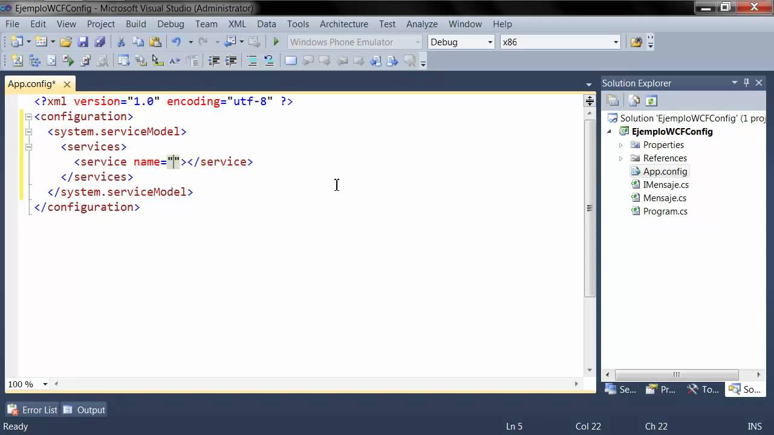
Task: Open the XML toolbar overflow options arrow
Action: point(423,62)
